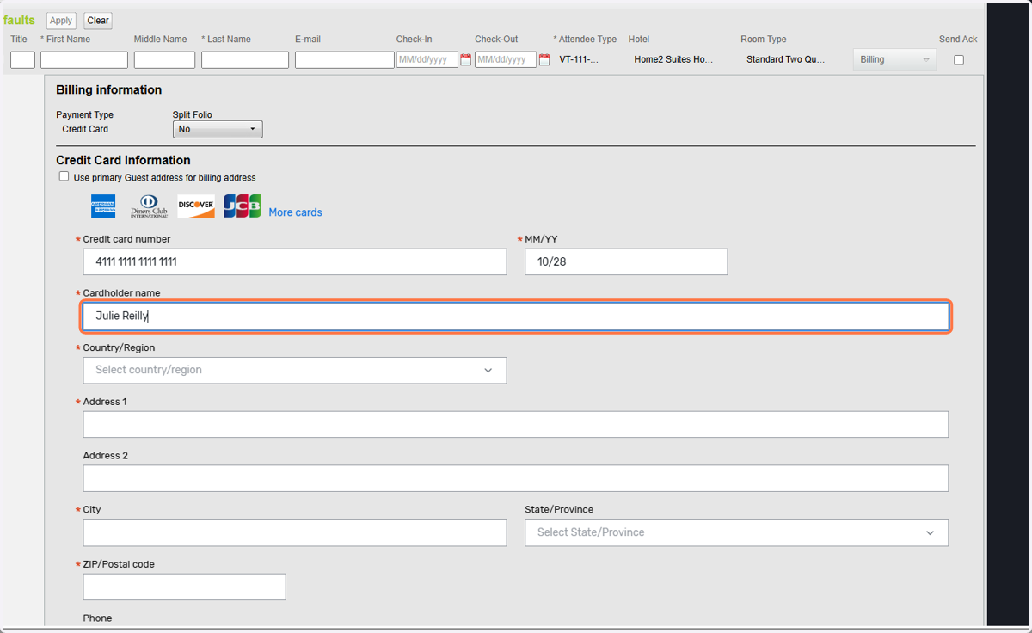Select the Standard Two Qu... room type value

pos(786,60)
